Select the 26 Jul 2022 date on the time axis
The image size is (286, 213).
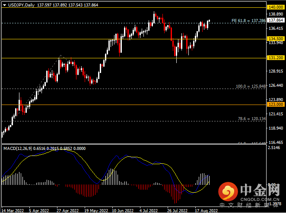(x=177, y=210)
